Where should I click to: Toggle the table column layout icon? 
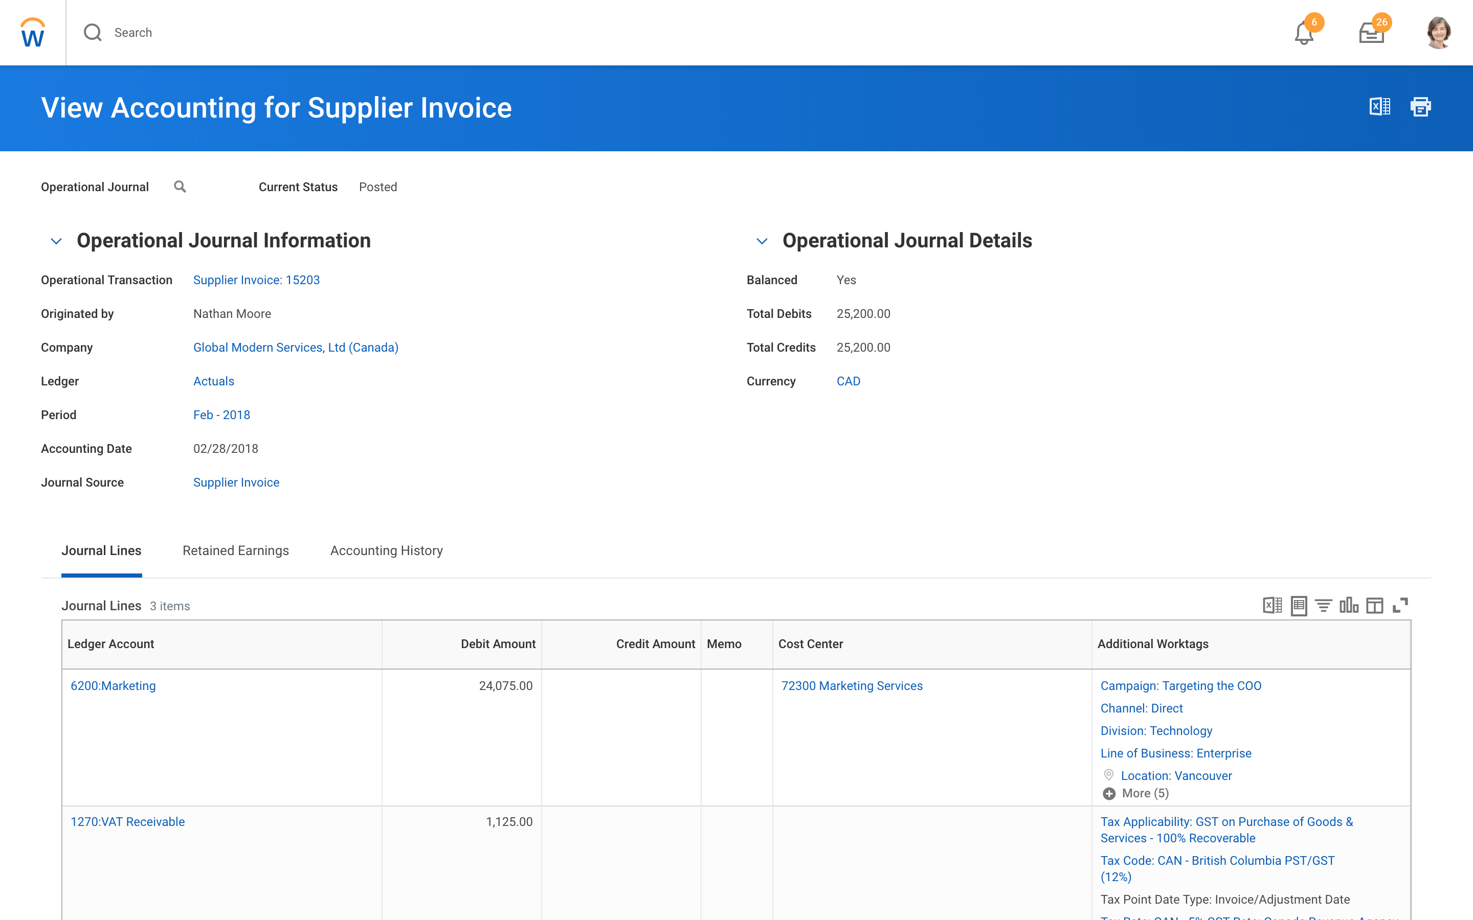[x=1374, y=606]
